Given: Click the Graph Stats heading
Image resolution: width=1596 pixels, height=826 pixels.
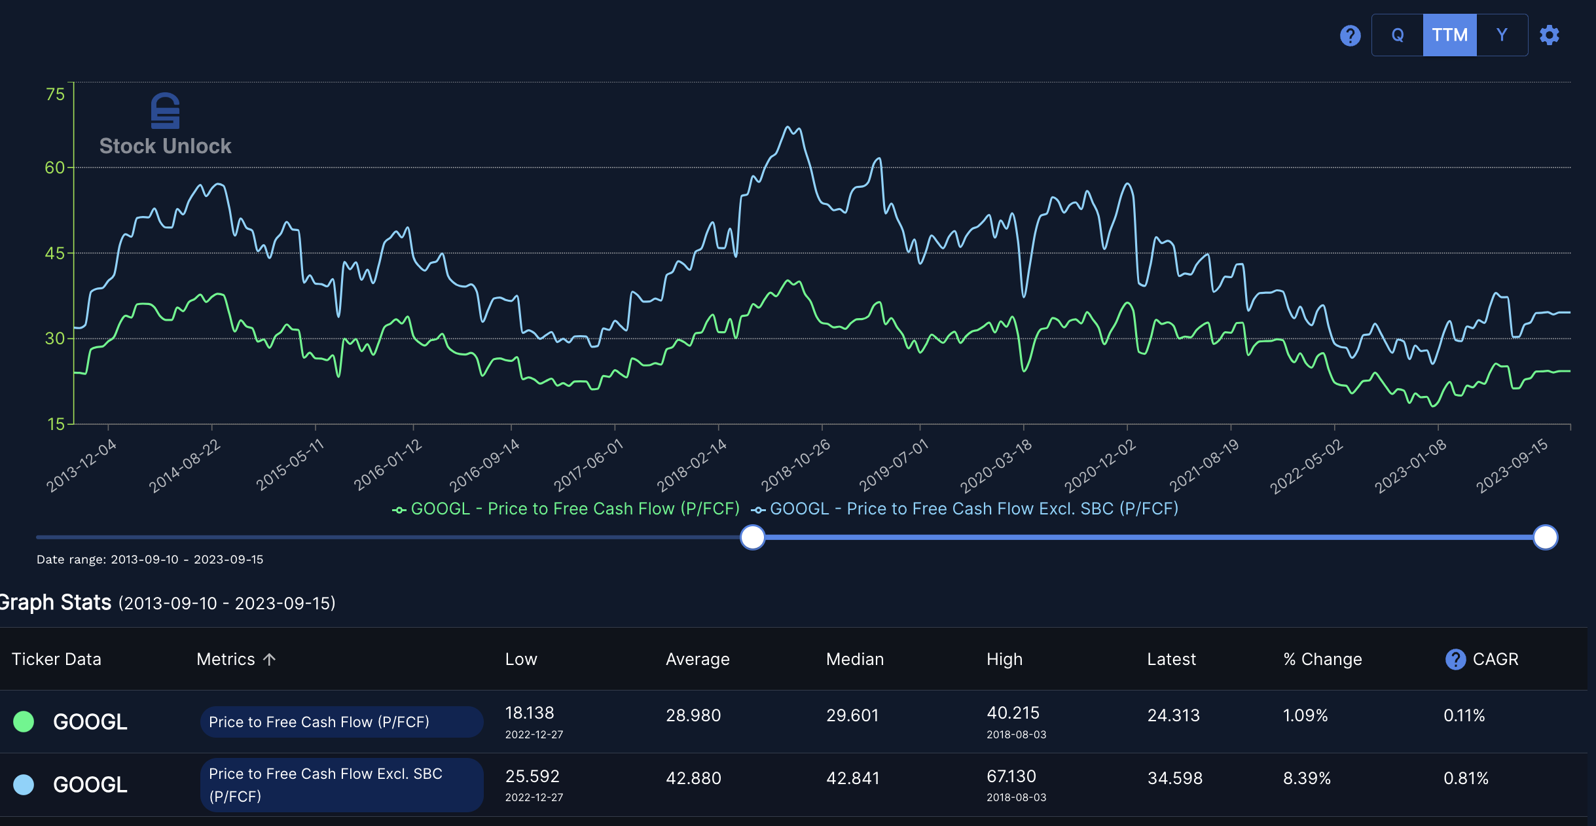Looking at the screenshot, I should 56,602.
